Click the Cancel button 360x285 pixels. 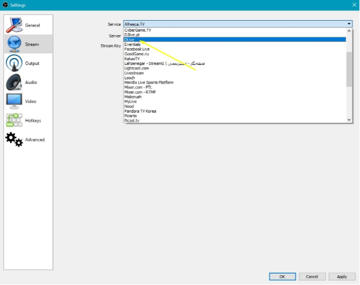312,276
